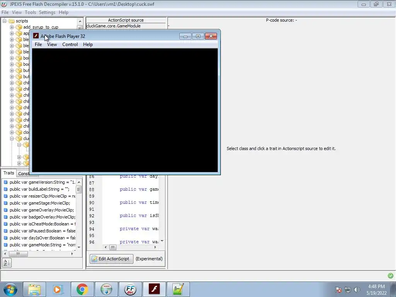Switch to the Constants tab
This screenshot has height=297, width=396.
tap(23, 174)
